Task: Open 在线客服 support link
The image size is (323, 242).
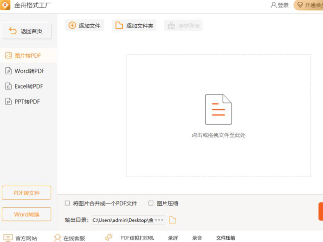Action: pyautogui.click(x=74, y=238)
